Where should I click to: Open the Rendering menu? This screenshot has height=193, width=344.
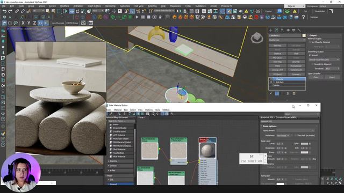pos(110,6)
